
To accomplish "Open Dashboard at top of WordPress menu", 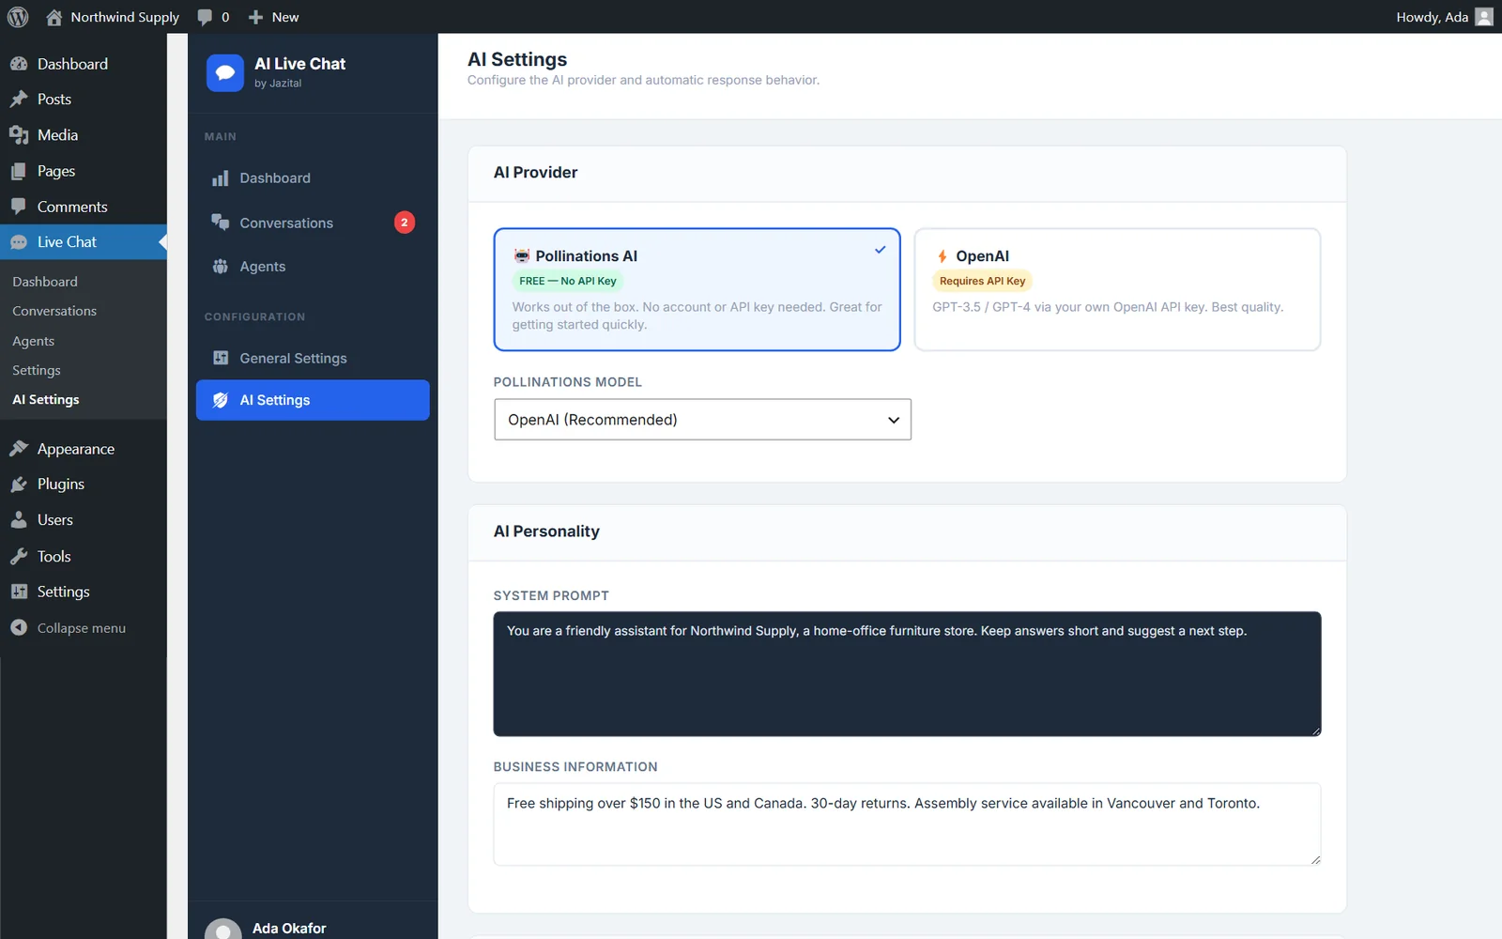I will tap(84, 64).
